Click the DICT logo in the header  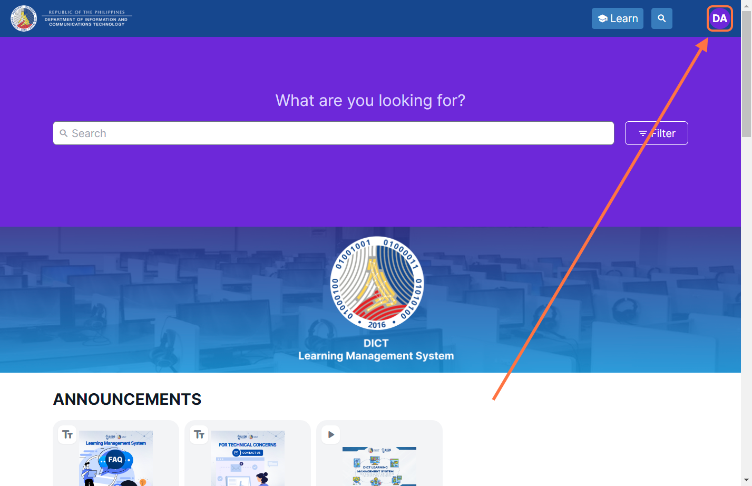pos(71,18)
